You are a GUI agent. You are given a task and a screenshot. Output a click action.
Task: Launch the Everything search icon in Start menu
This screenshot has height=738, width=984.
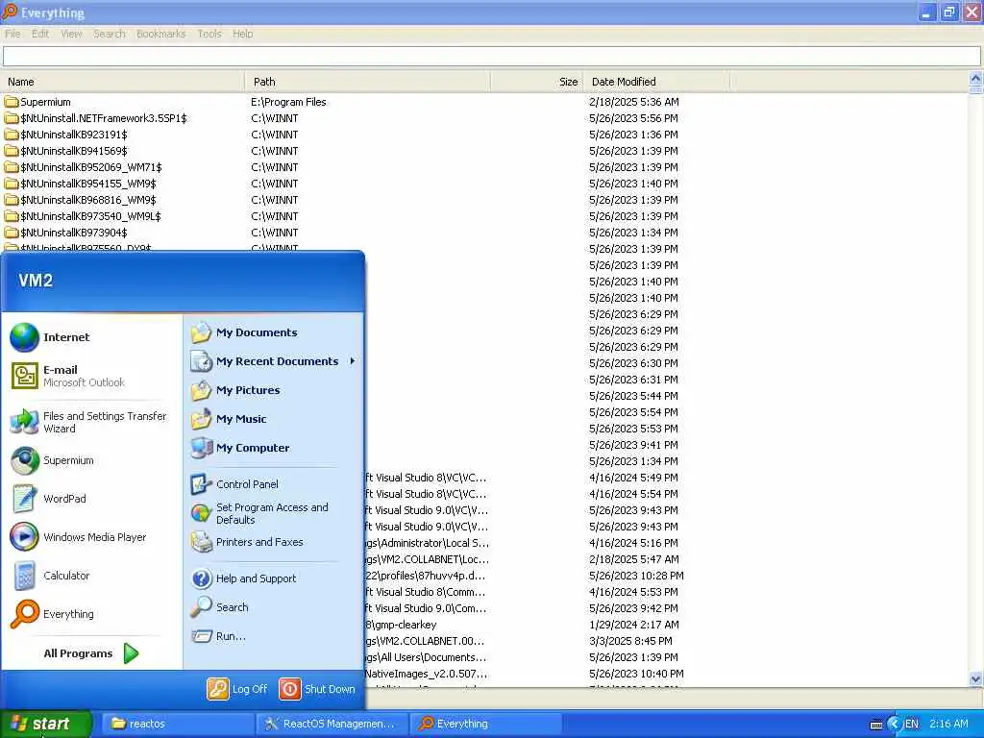[24, 614]
